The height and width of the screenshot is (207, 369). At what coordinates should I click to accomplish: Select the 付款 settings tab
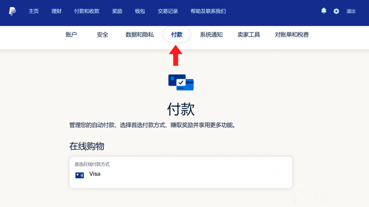coord(177,35)
